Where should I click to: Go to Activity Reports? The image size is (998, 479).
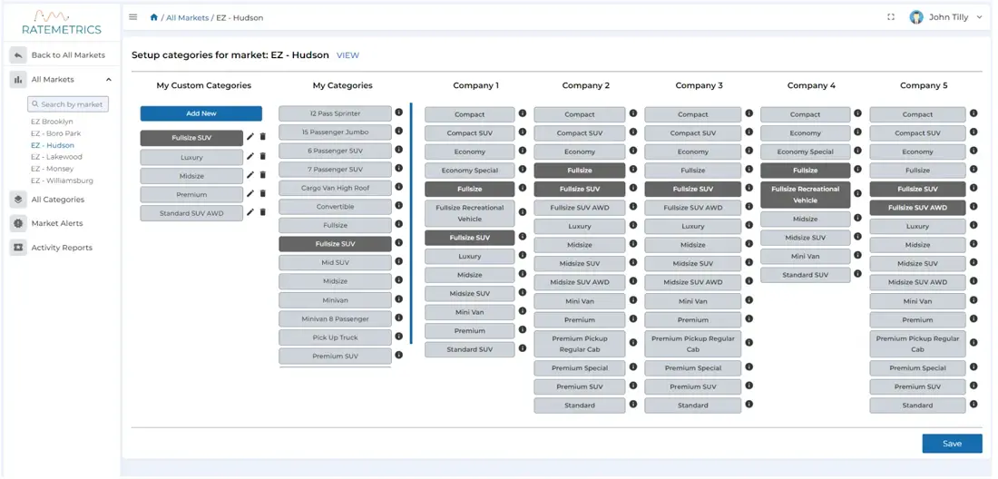62,248
